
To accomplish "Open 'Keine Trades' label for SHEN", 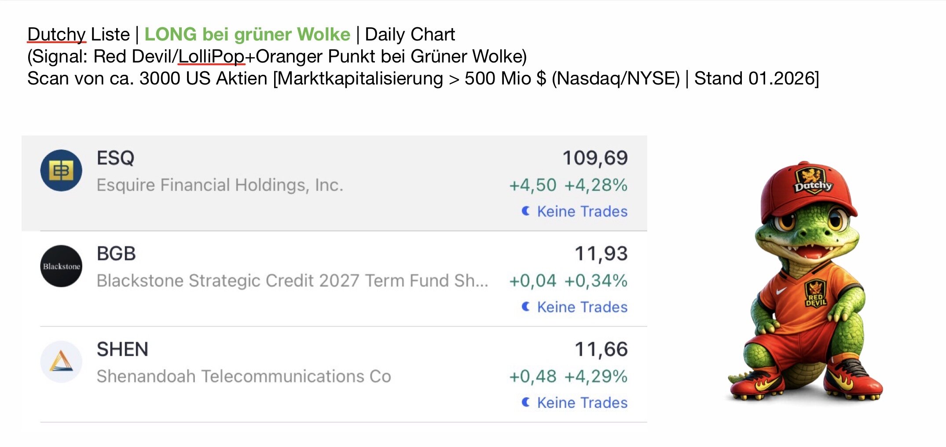I will [582, 403].
